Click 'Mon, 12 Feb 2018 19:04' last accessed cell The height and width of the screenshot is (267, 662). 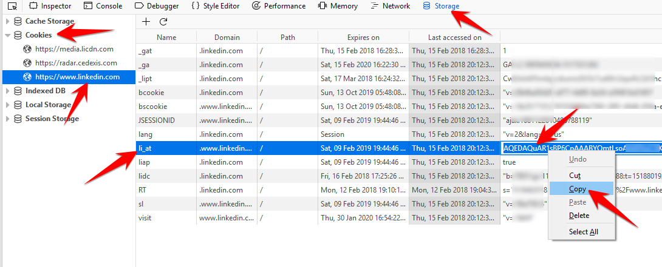[x=455, y=190]
